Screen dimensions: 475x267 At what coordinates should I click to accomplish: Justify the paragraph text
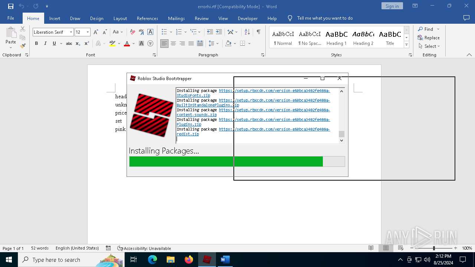click(x=191, y=43)
